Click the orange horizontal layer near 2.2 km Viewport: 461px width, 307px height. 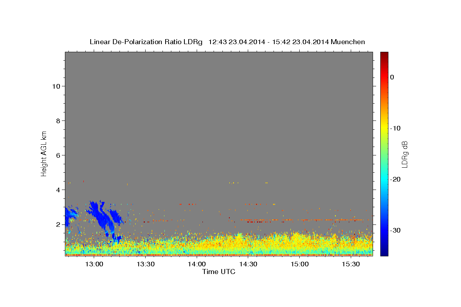click(x=302, y=220)
